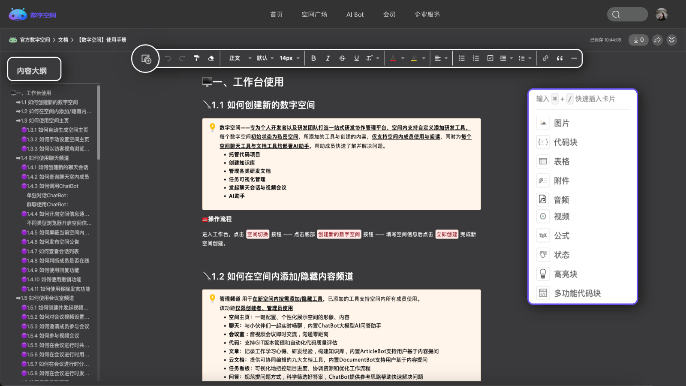The image size is (686, 386).
Task: Toggle bold formatting
Action: click(x=313, y=58)
